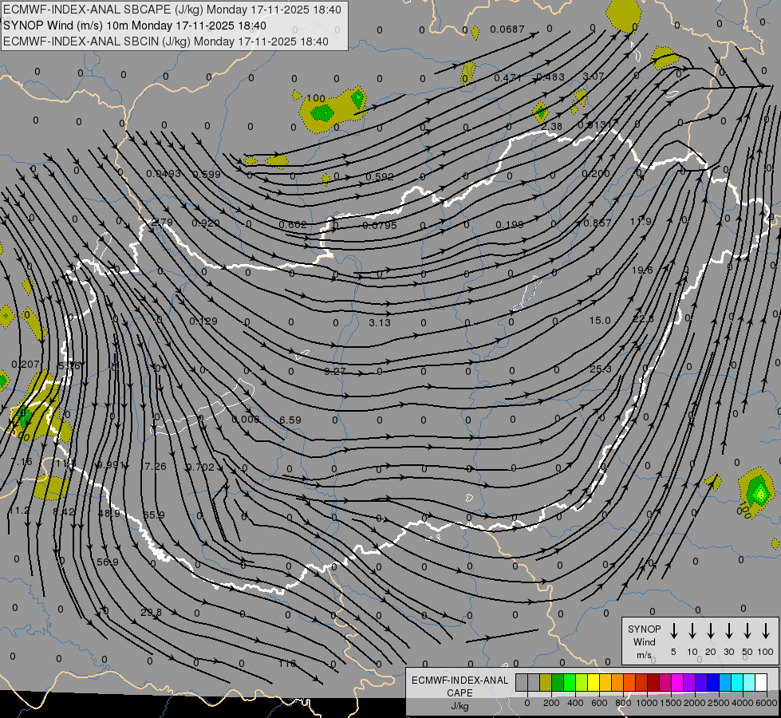Click the 48.9 map value
This screenshot has height=718, width=781.
click(109, 513)
